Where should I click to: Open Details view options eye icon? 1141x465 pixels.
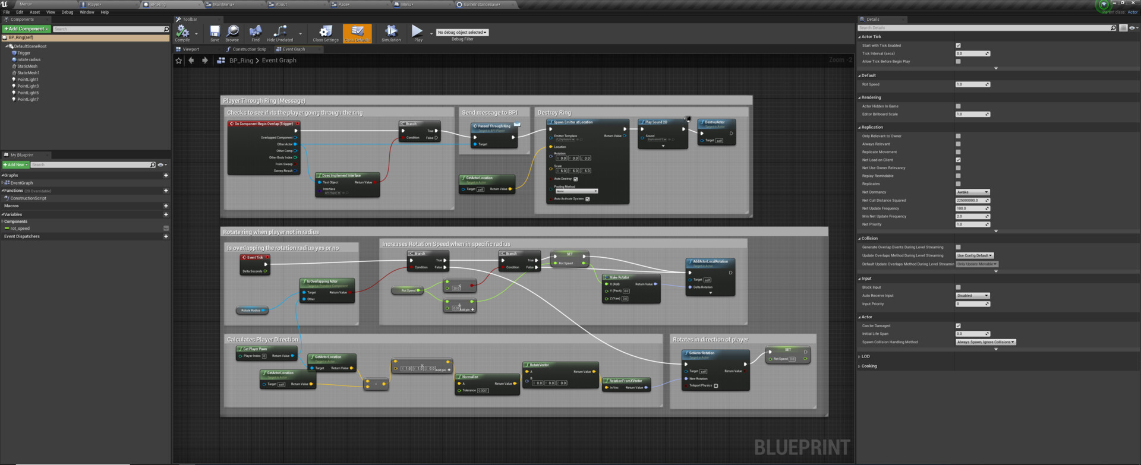point(1133,28)
